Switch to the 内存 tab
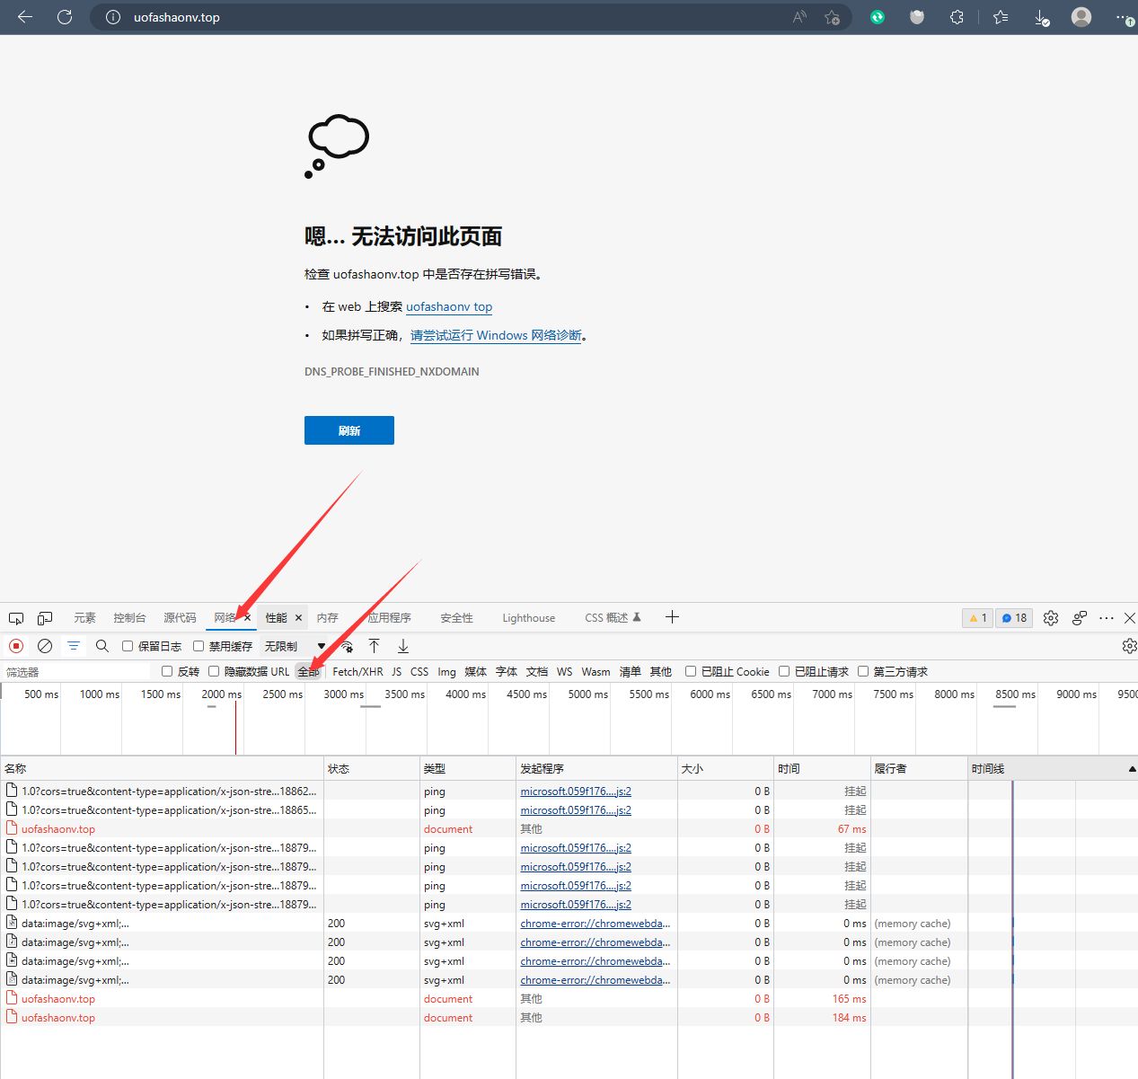 click(x=328, y=618)
